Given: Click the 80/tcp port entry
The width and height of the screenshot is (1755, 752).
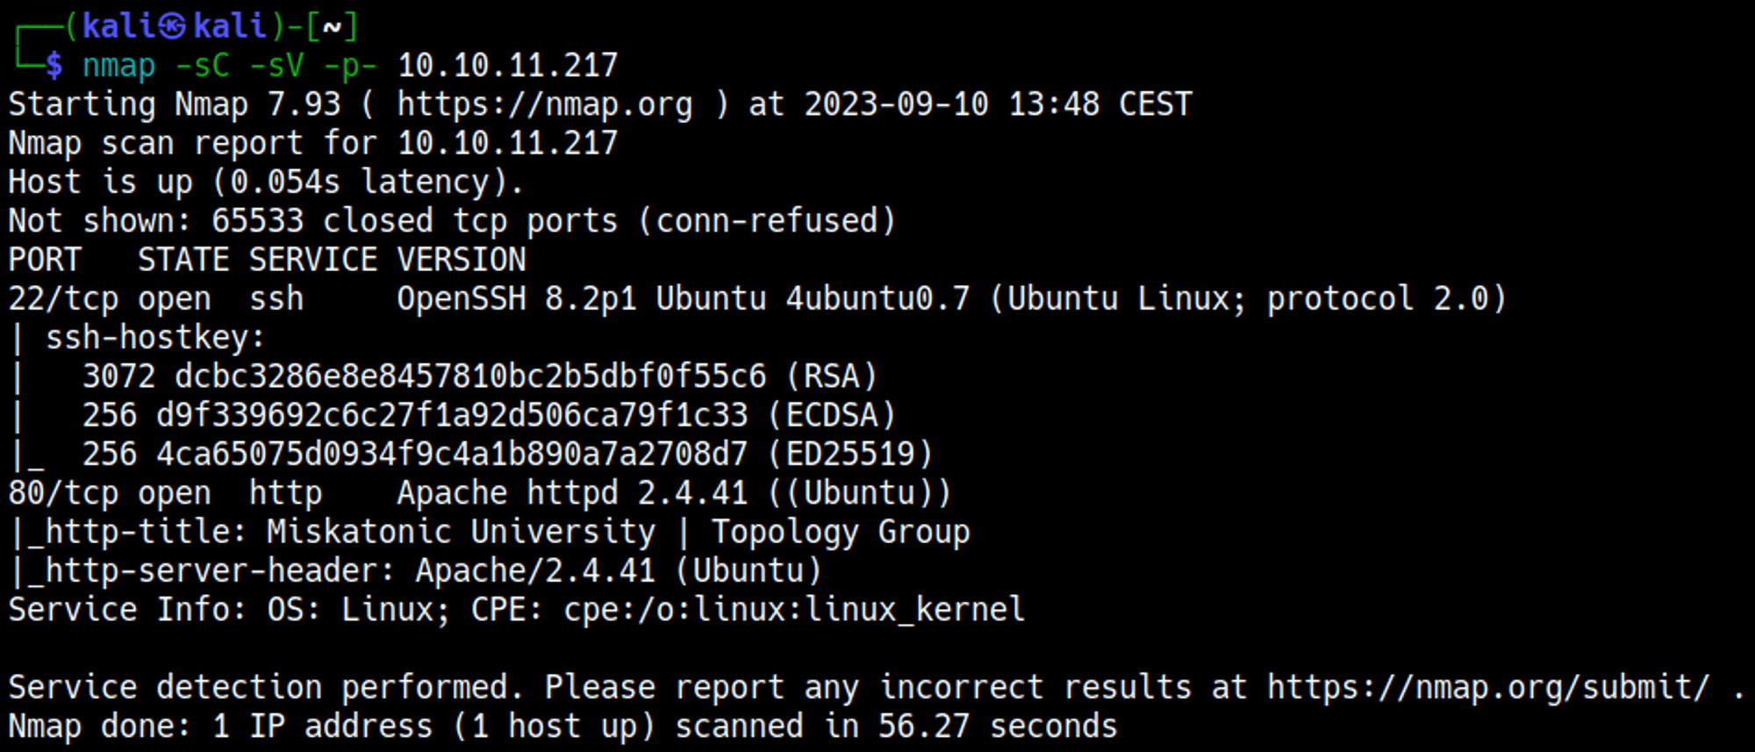Looking at the screenshot, I should point(63,493).
